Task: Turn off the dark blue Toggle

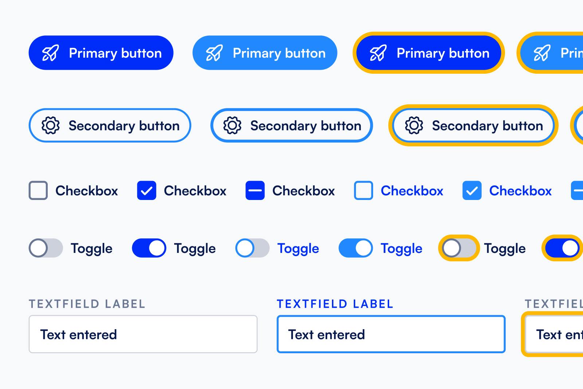Action: pos(148,248)
